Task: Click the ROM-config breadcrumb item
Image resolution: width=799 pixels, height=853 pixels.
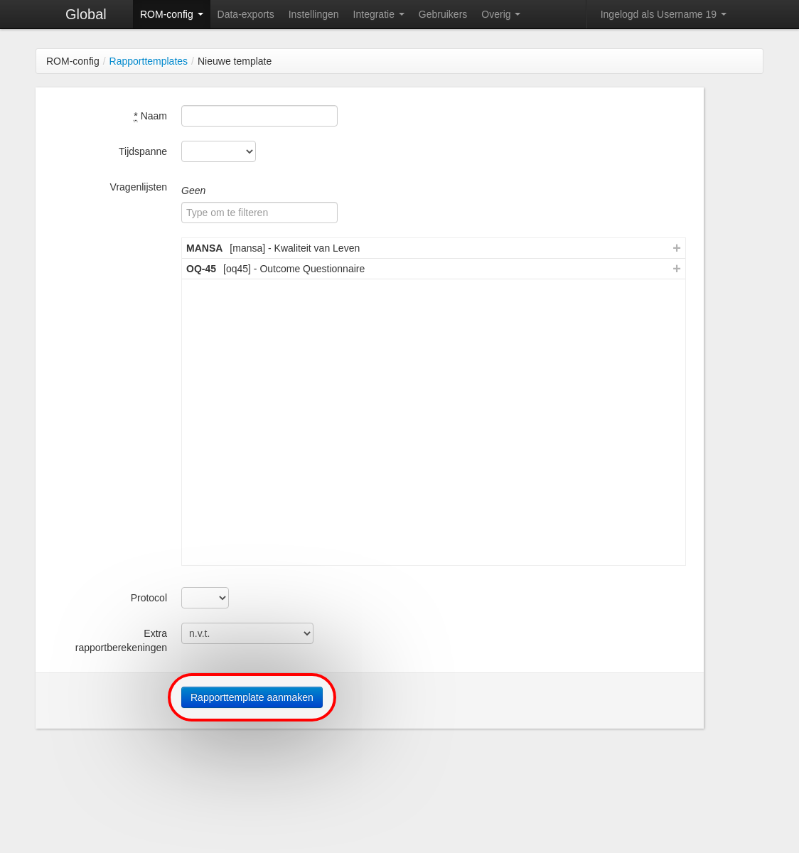Action: [73, 61]
